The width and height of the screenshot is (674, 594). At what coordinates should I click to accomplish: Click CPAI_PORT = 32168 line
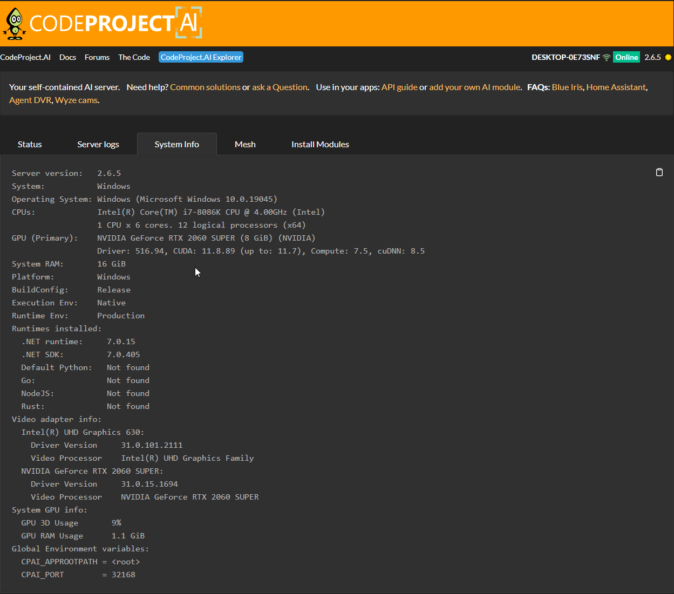click(78, 575)
